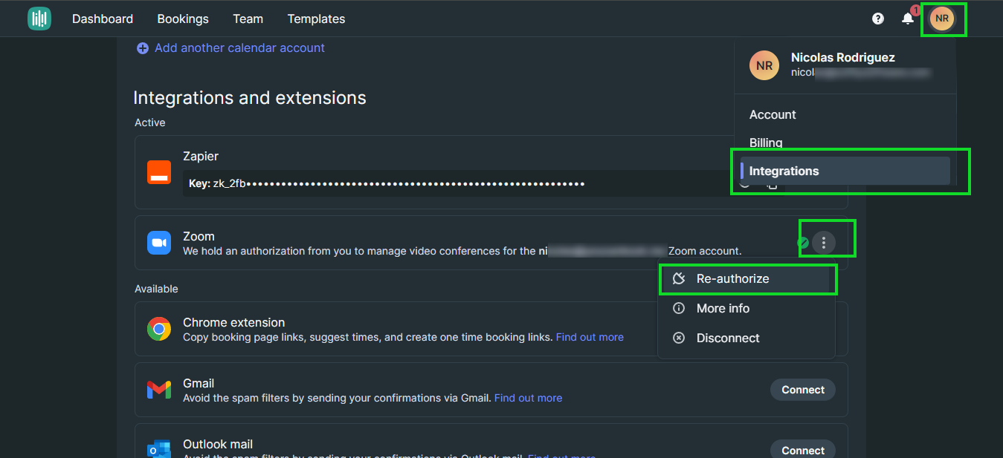
Task: Choose More info from the Zoom menu
Action: coord(746,308)
